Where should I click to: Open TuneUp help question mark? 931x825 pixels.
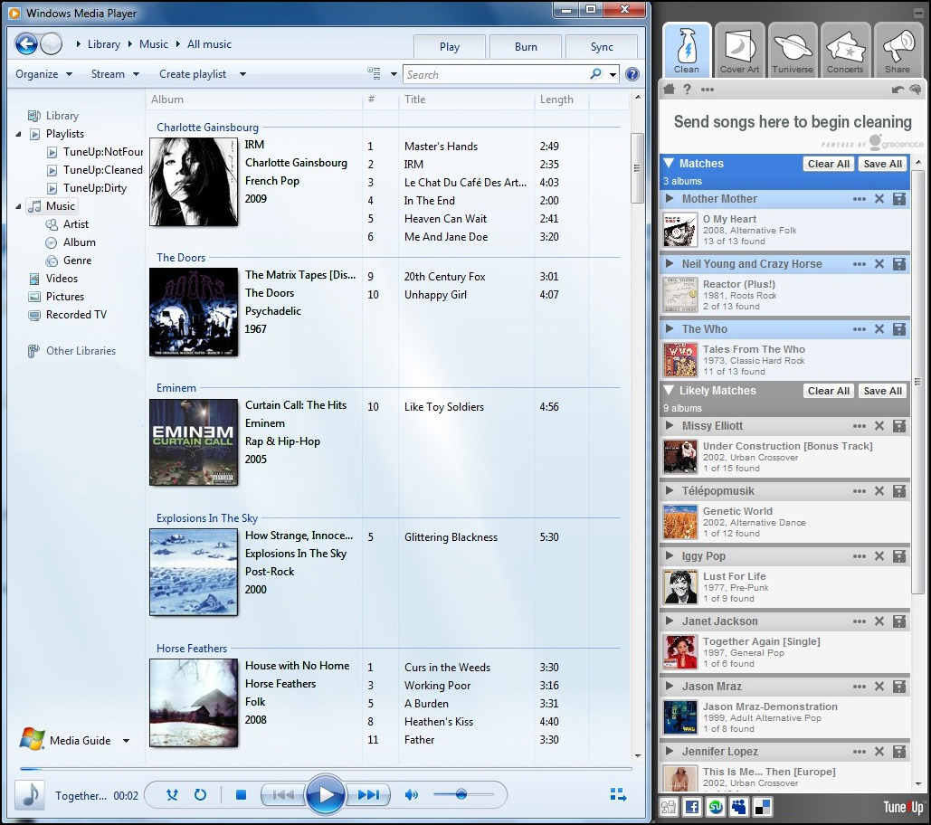click(x=687, y=90)
